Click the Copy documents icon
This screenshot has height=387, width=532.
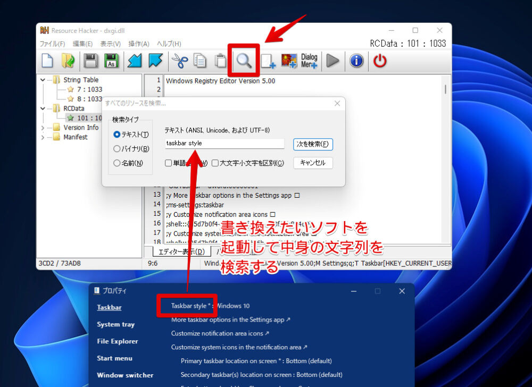(x=200, y=61)
